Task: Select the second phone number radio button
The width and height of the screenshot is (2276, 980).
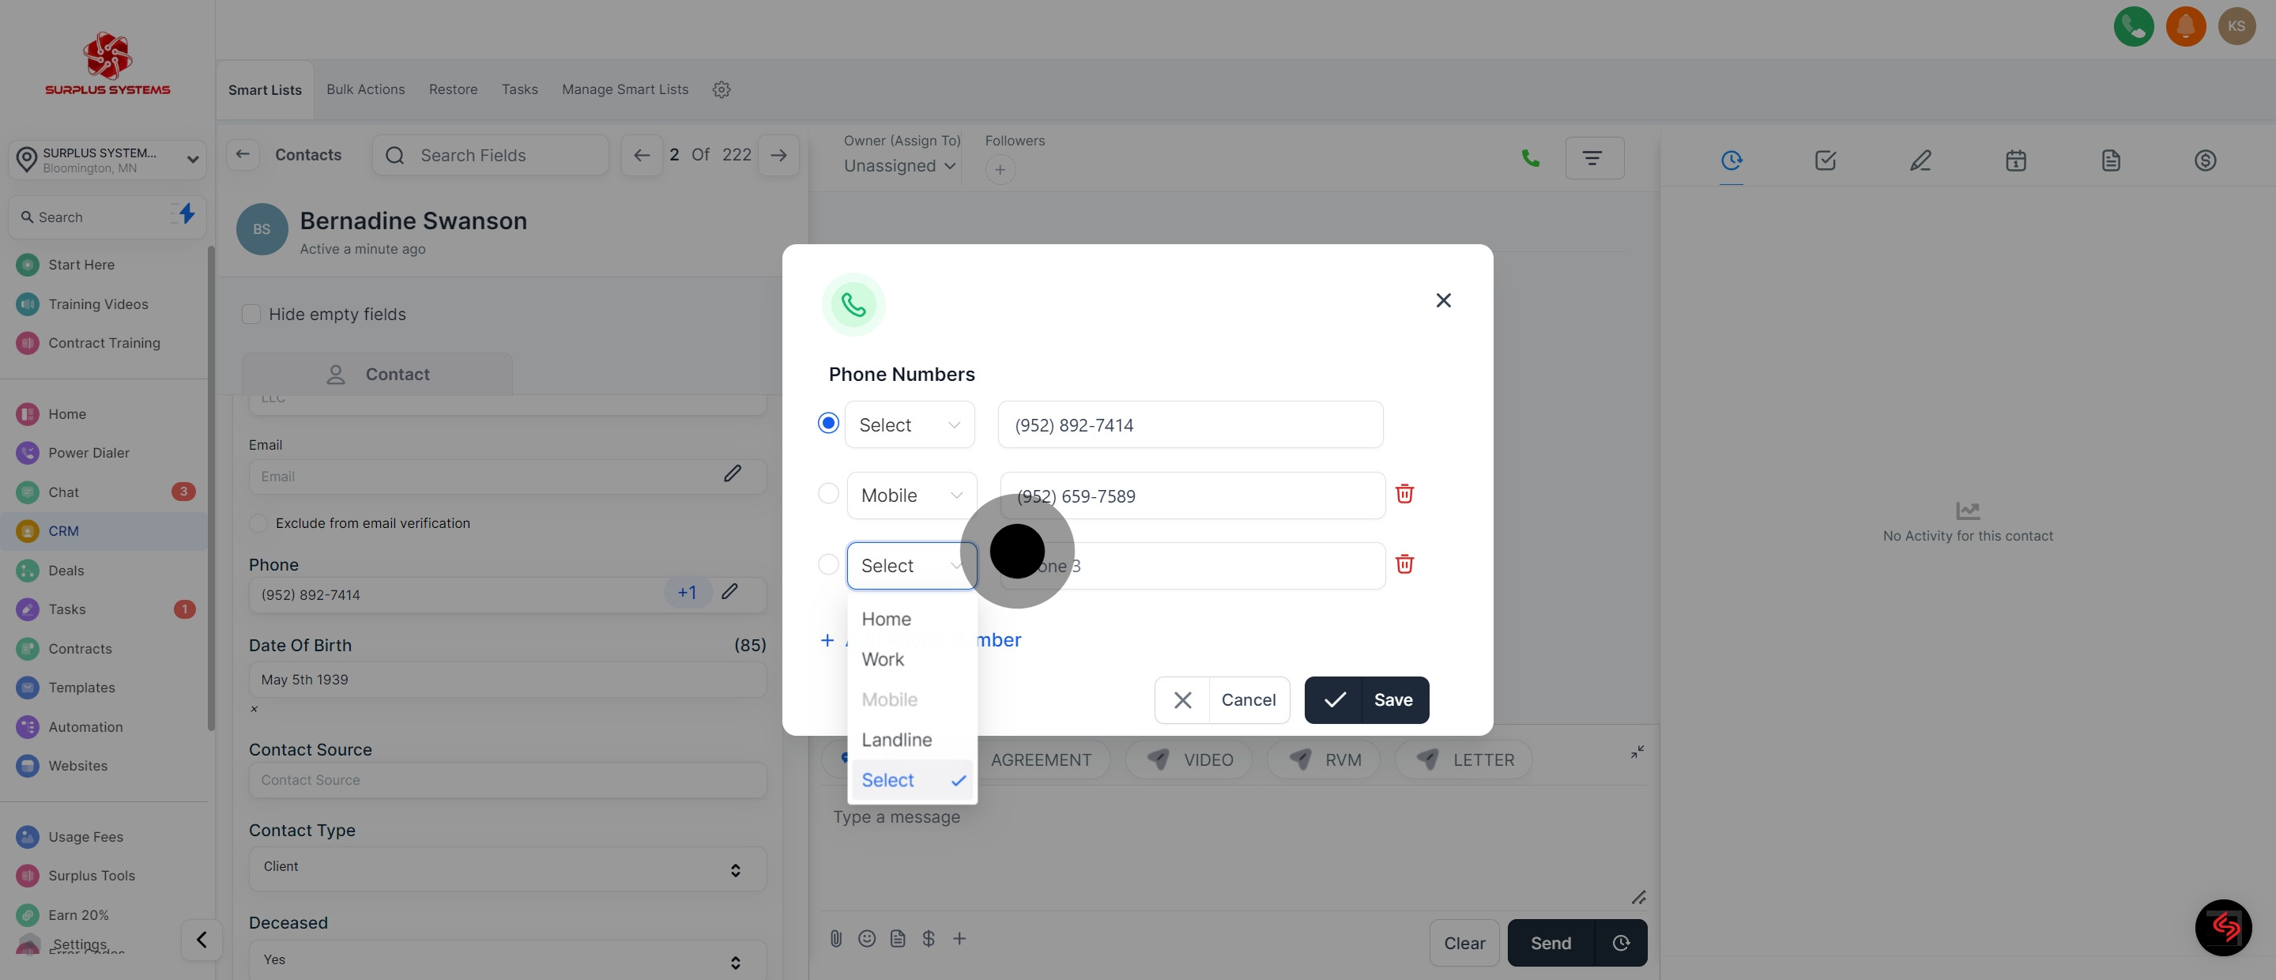Action: 828,494
